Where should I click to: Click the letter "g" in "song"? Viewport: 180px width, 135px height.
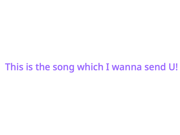[72, 69]
